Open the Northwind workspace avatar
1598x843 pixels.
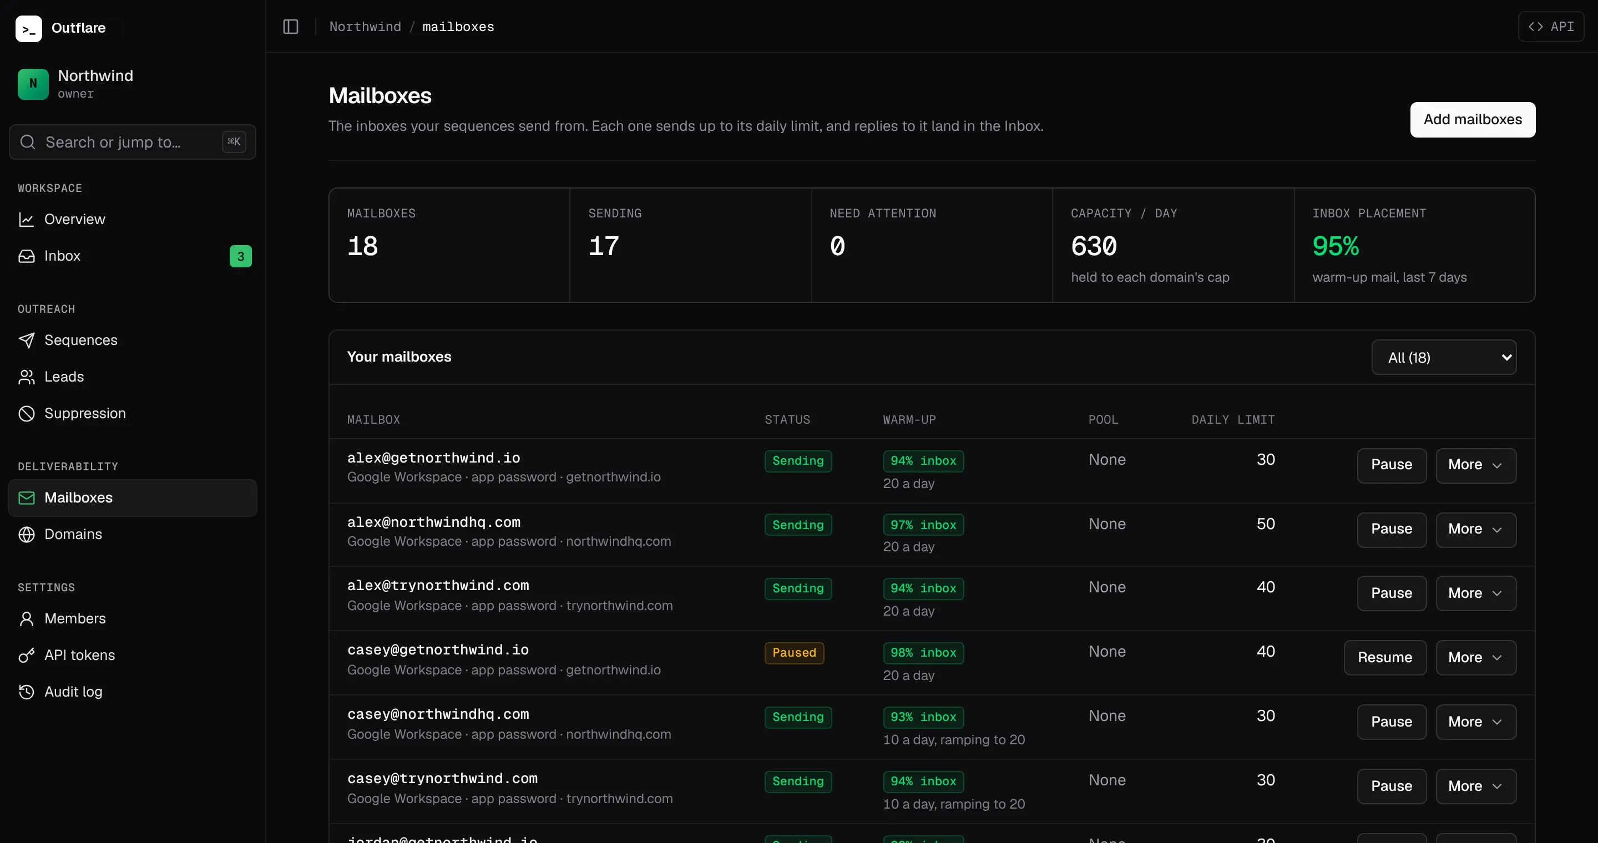click(33, 84)
